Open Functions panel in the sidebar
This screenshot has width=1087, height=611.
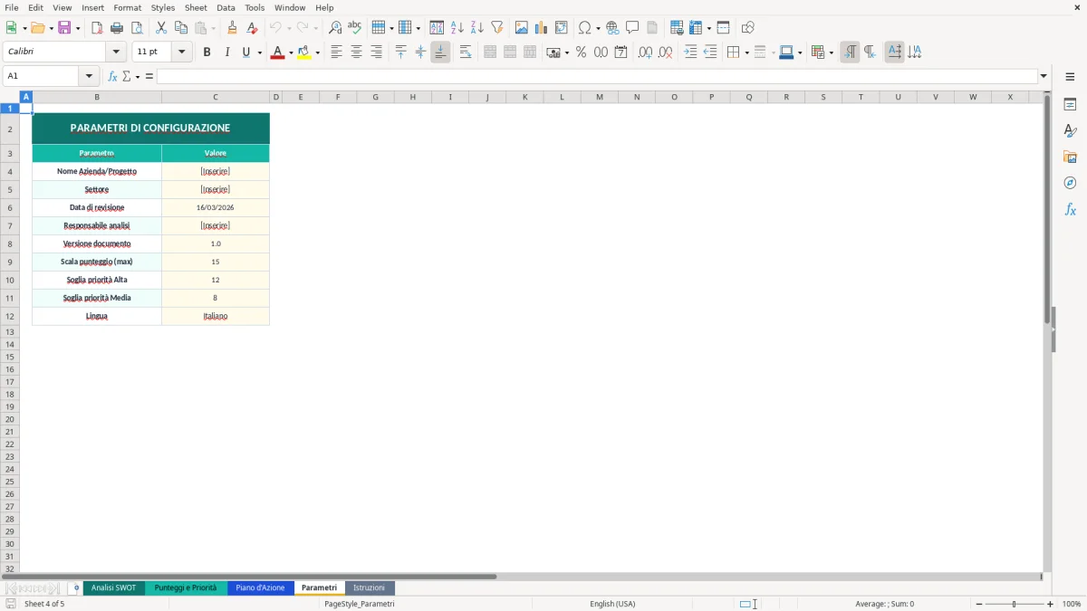(x=1070, y=209)
